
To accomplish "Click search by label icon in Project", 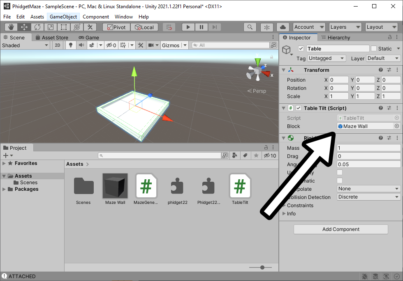I will click(246, 155).
